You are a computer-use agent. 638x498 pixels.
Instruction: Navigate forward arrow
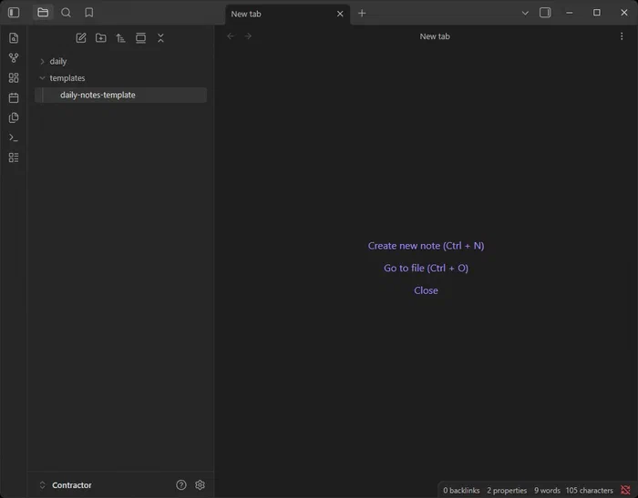pos(248,36)
